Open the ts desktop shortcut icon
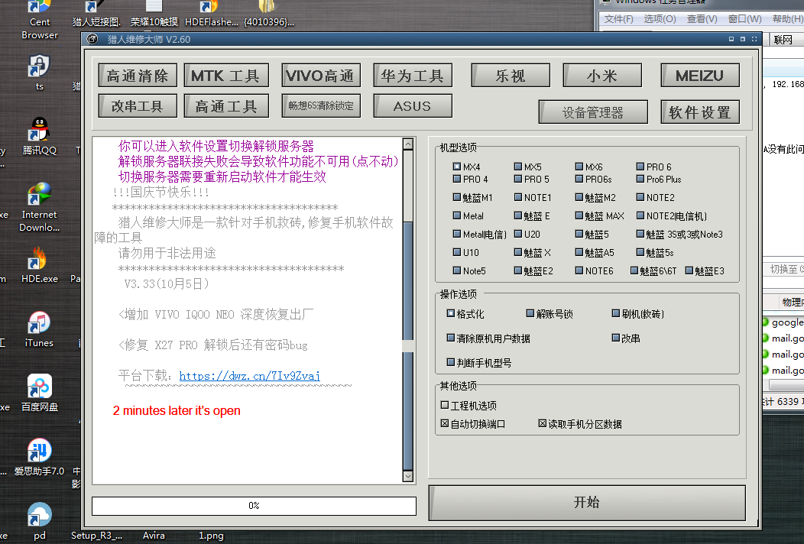The width and height of the screenshot is (804, 544). [x=40, y=73]
